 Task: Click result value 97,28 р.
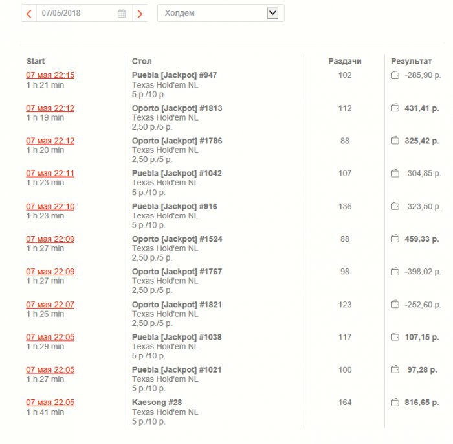tap(422, 369)
